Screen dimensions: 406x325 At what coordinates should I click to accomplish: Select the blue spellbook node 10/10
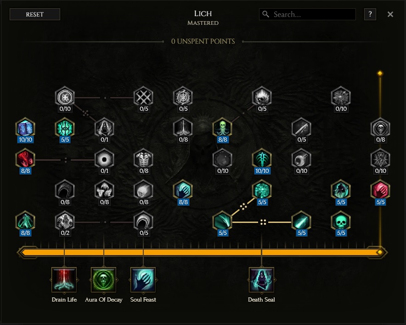point(25,128)
